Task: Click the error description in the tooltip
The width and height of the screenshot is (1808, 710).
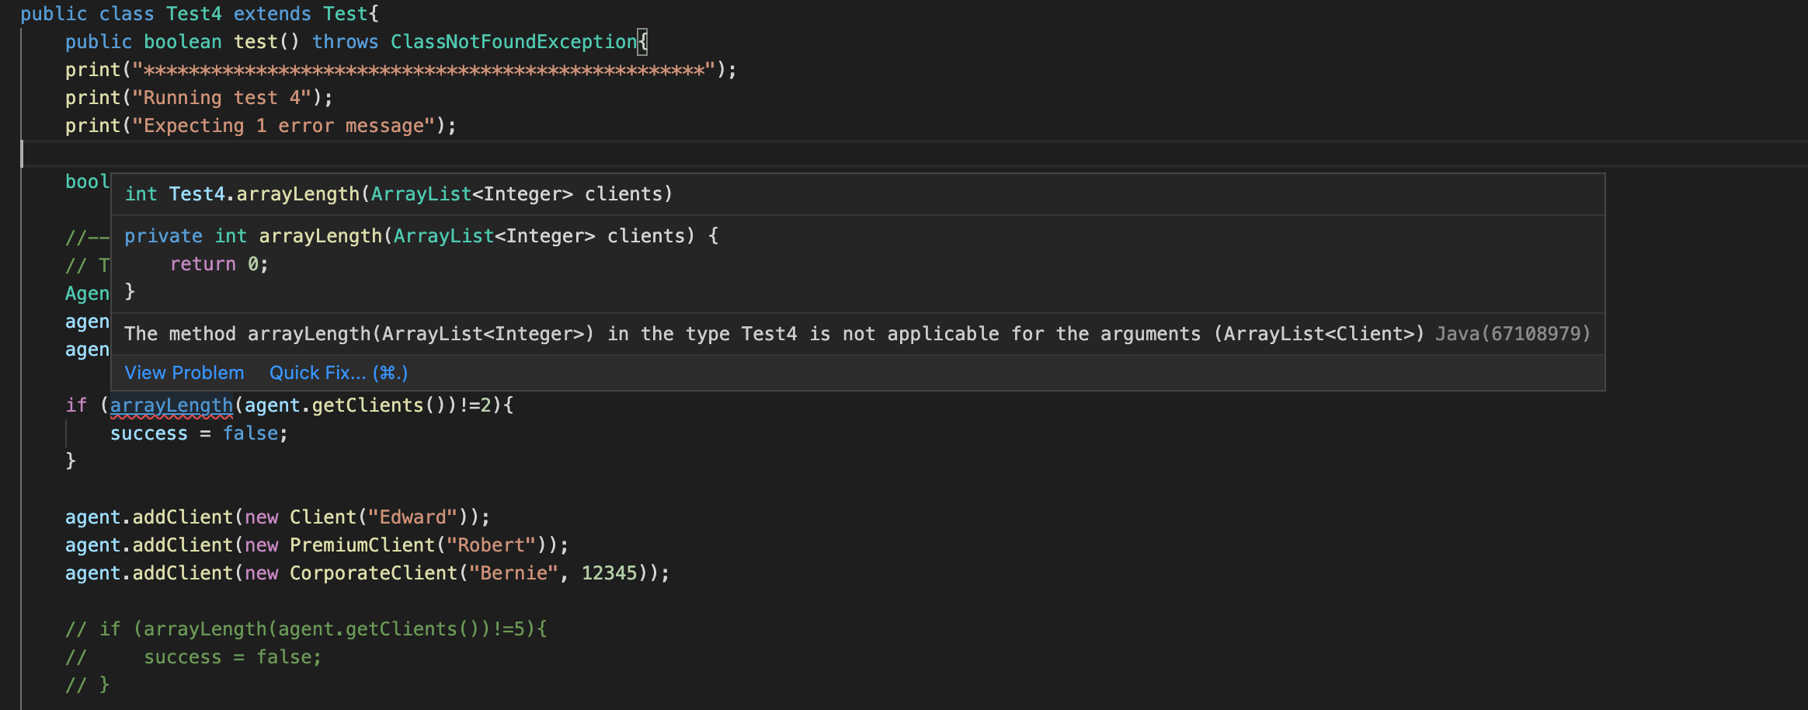Action: [x=699, y=333]
